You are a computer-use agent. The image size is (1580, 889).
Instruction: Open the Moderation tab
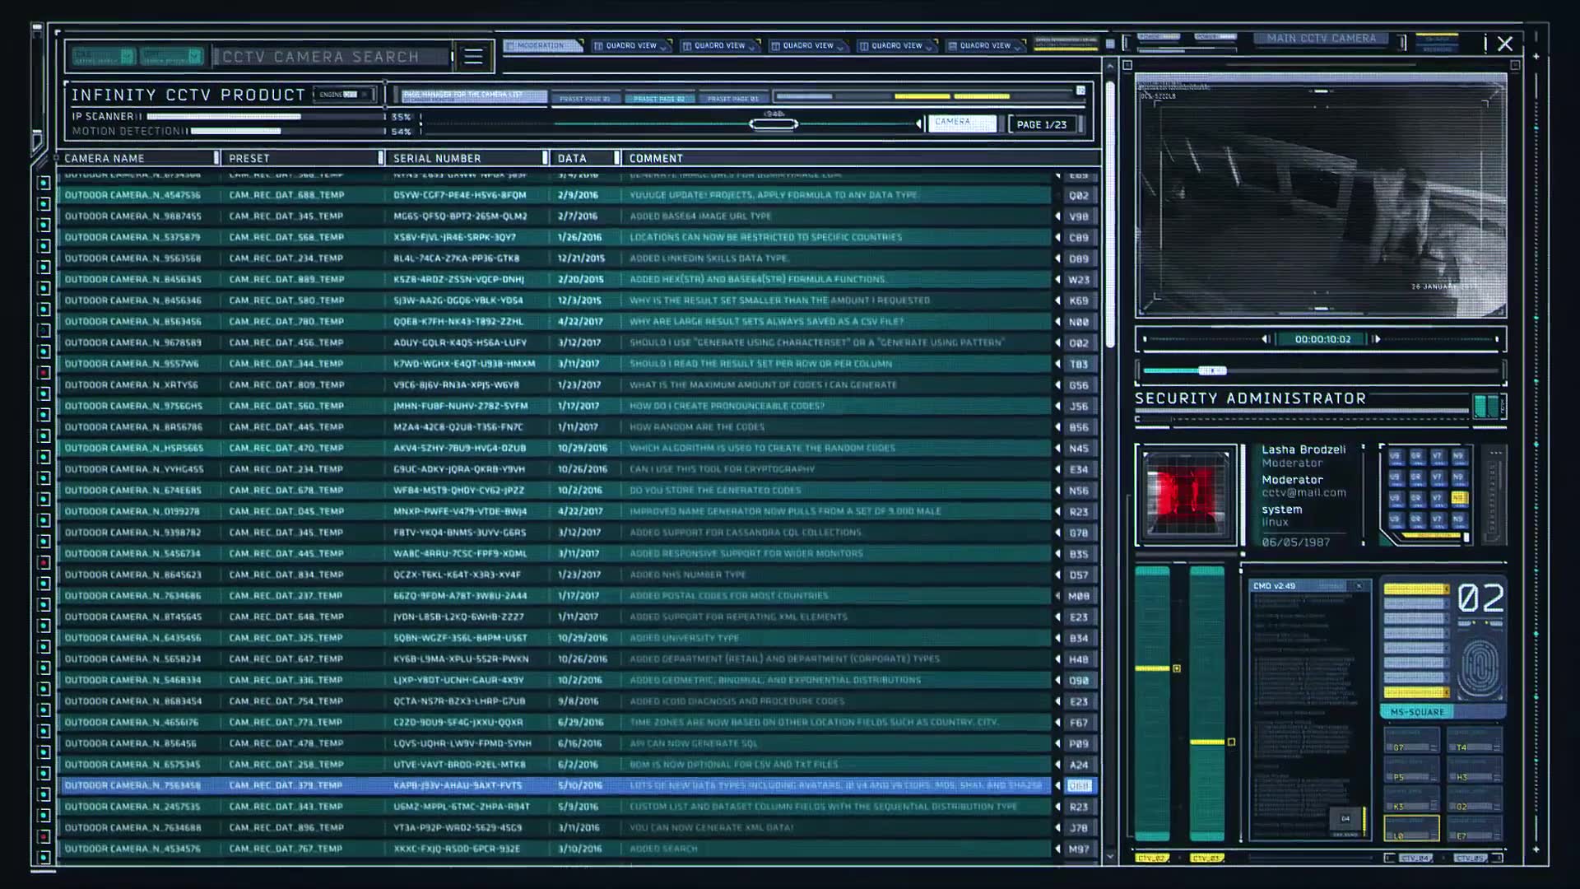542,46
